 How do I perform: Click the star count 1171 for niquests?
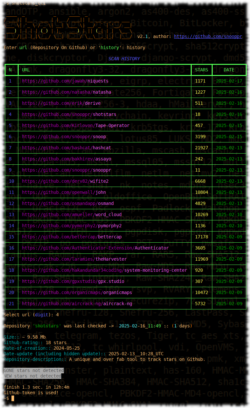(x=200, y=81)
